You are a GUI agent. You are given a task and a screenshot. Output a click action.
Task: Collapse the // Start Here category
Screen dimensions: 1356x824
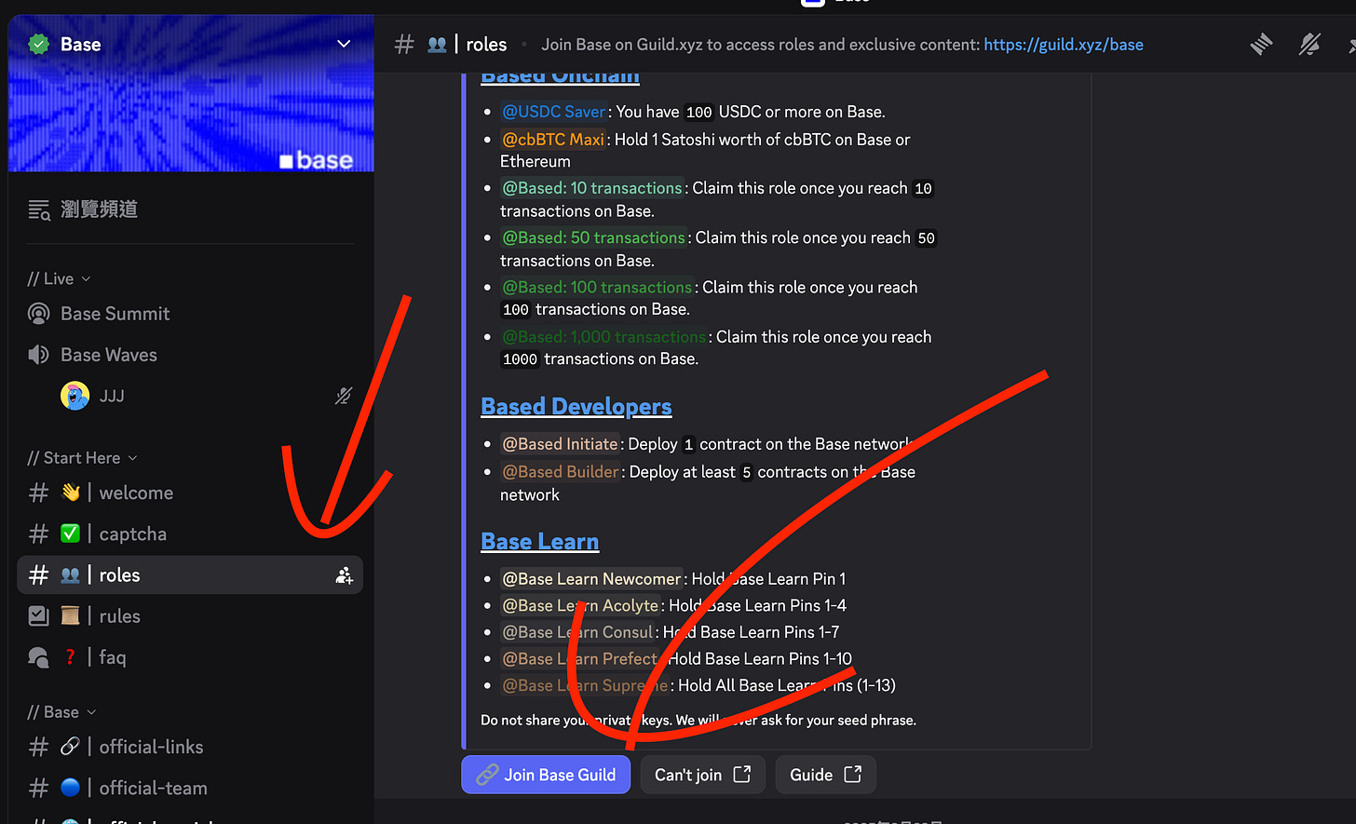82,458
